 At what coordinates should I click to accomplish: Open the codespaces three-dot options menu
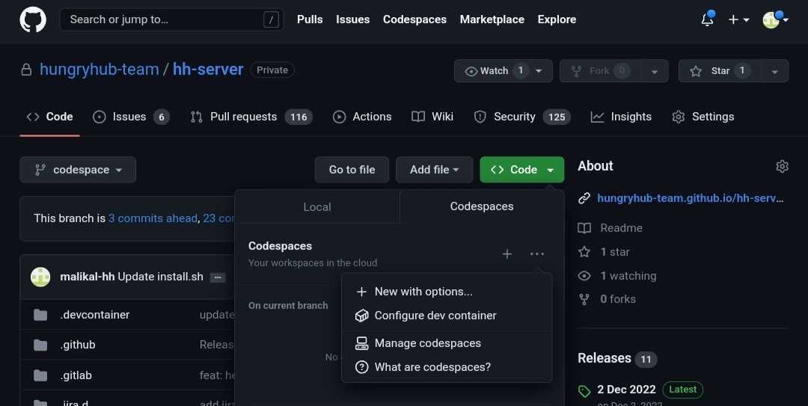pyautogui.click(x=537, y=254)
